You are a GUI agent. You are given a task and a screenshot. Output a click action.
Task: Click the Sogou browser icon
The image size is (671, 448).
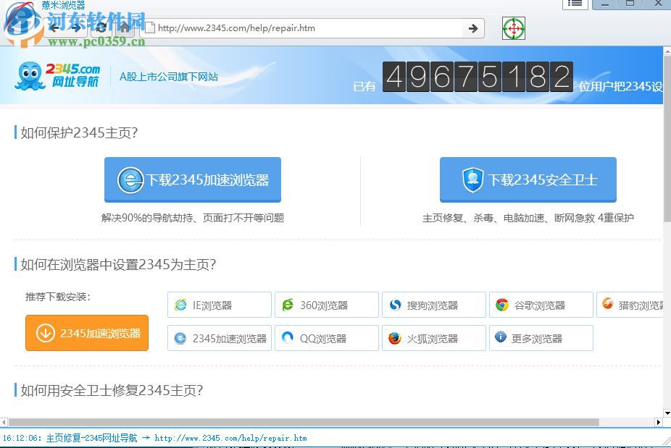pyautogui.click(x=395, y=305)
